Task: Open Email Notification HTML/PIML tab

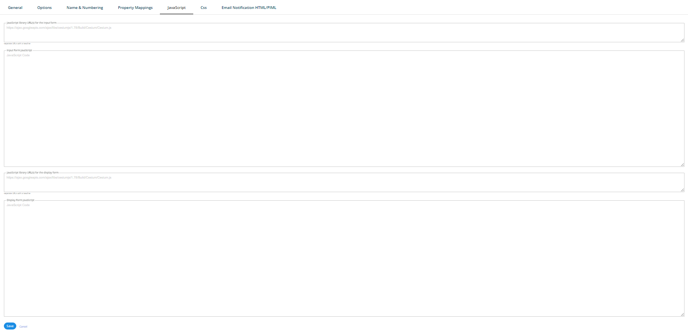Action: tap(249, 7)
